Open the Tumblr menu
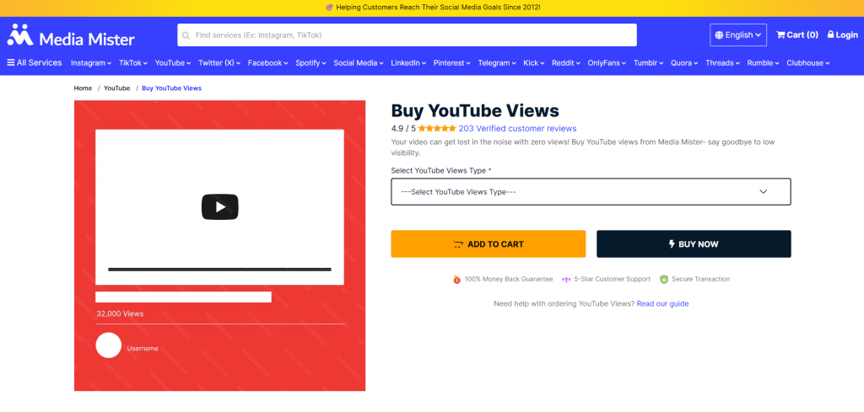The height and width of the screenshot is (412, 864). tap(649, 62)
